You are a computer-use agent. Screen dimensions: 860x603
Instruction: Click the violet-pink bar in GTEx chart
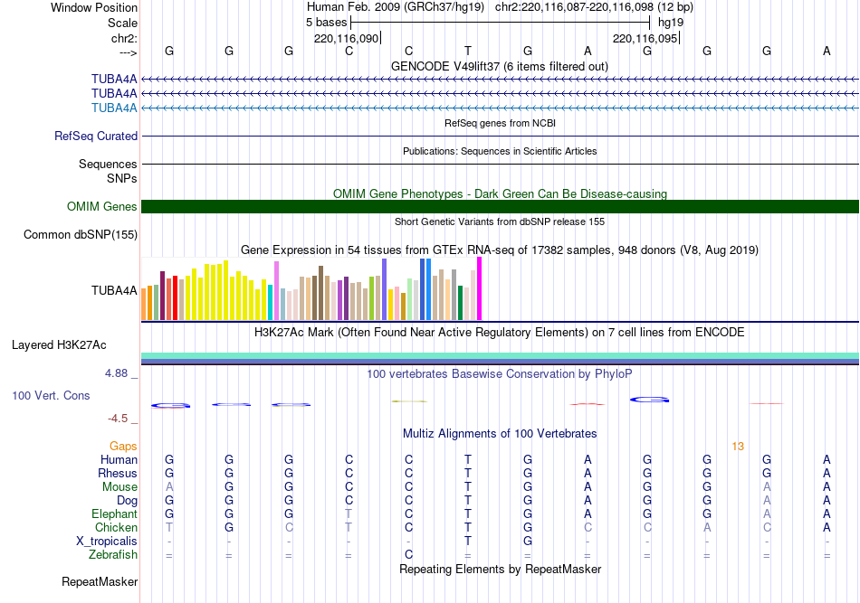276,291
